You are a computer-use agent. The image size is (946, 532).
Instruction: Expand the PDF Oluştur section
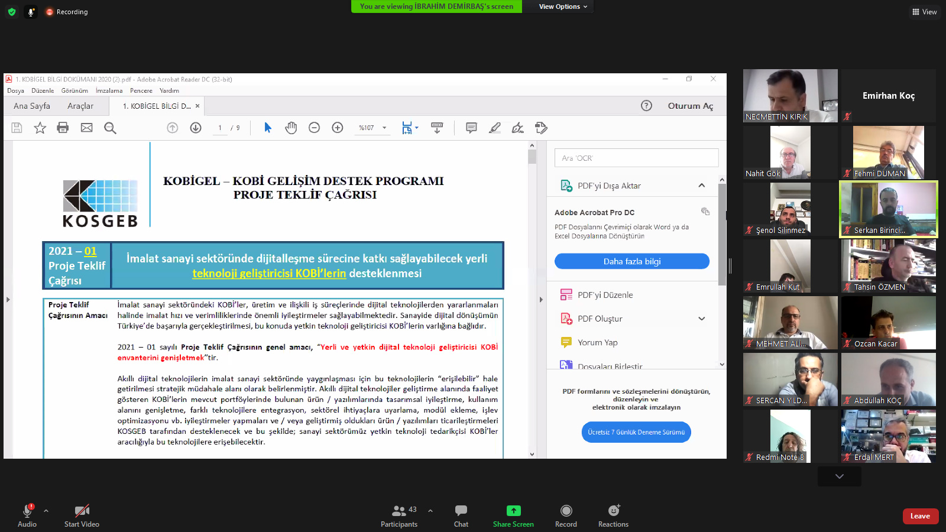point(701,319)
